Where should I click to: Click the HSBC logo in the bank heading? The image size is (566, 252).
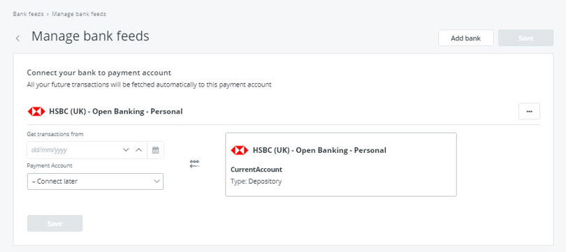[x=36, y=112]
